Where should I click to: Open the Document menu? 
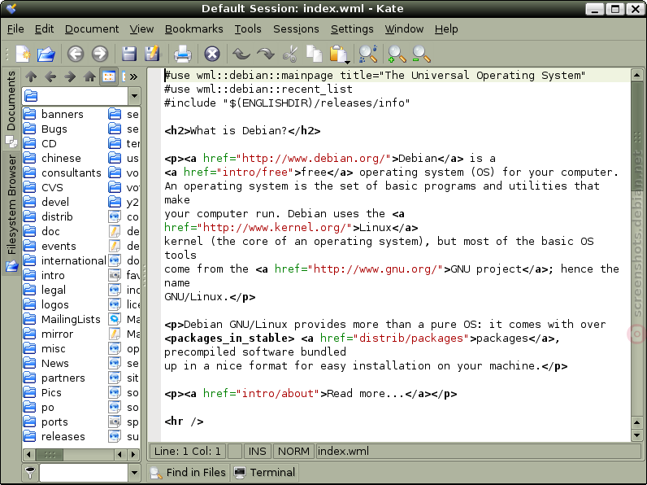tap(92, 29)
